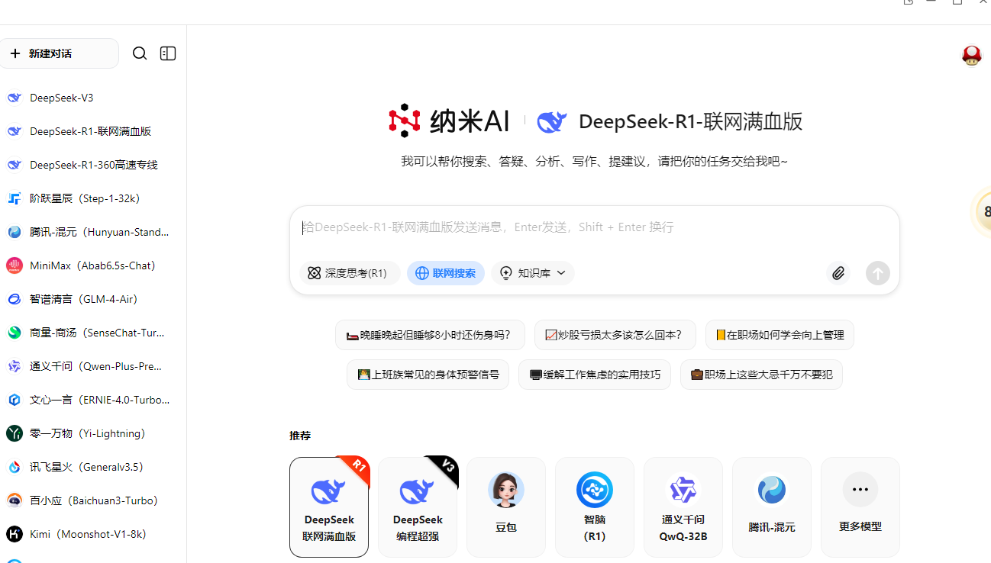This screenshot has height=563, width=991.
Task: Click the MiniMax logo icon
Action: pyautogui.click(x=15, y=265)
